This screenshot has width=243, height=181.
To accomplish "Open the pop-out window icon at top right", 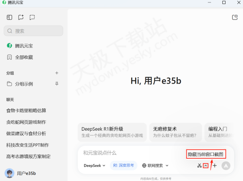I will tap(235, 17).
